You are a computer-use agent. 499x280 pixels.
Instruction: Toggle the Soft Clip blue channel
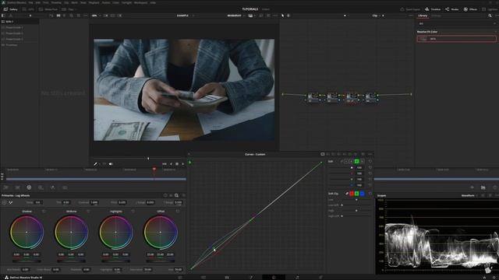coord(362,194)
